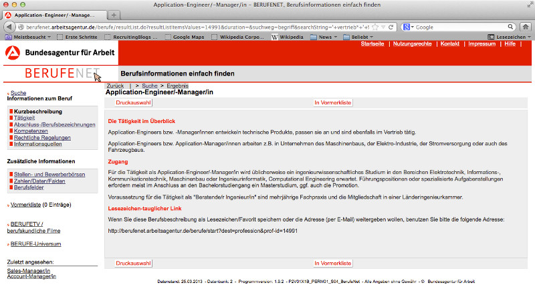
Task: Click the top Druckauswahl button
Action: (133, 103)
